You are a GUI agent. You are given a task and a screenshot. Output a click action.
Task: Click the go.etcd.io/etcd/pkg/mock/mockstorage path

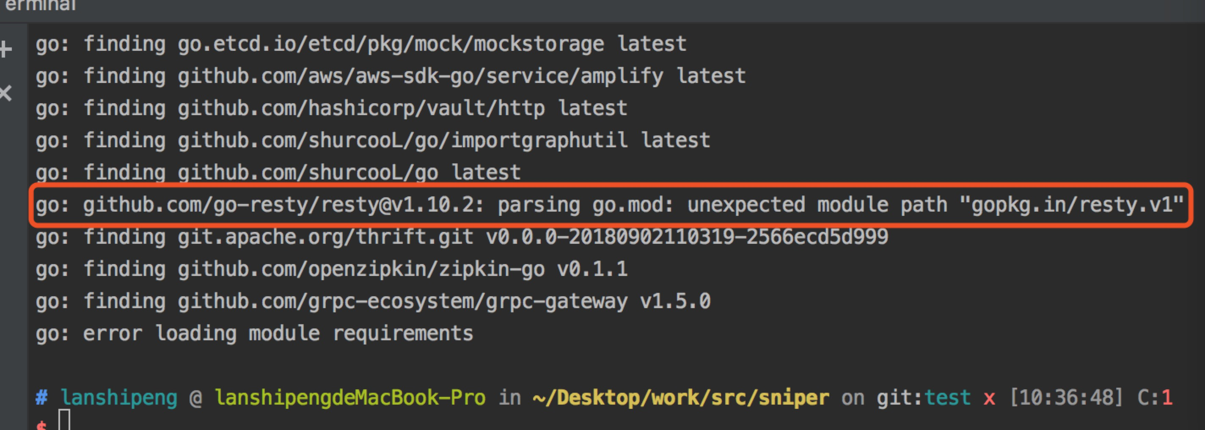click(391, 44)
